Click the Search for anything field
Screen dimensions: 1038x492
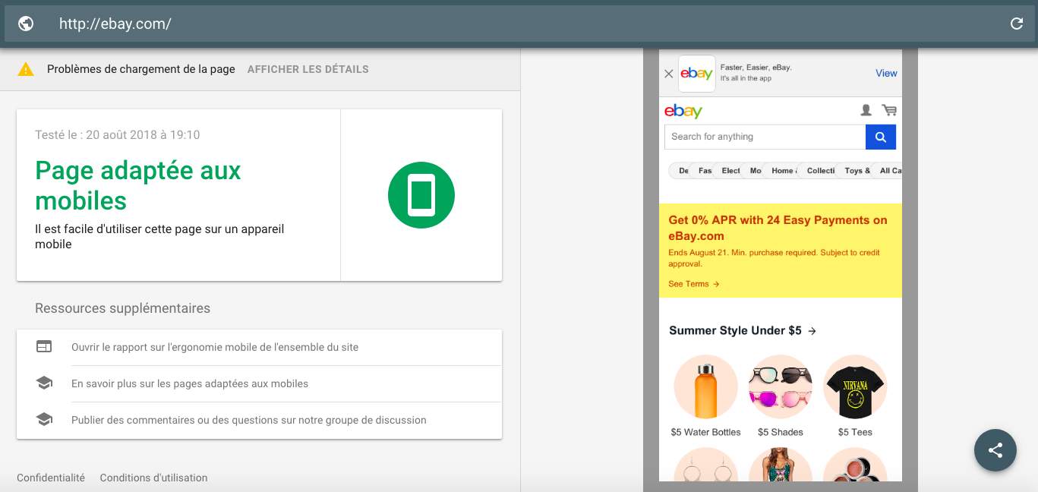tap(765, 137)
